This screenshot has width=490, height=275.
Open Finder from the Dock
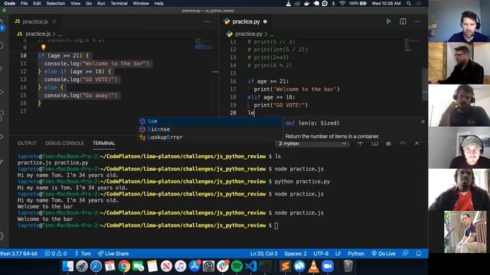tap(67, 267)
